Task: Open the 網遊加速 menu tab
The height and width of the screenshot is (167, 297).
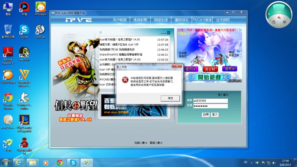Action: pos(161,20)
